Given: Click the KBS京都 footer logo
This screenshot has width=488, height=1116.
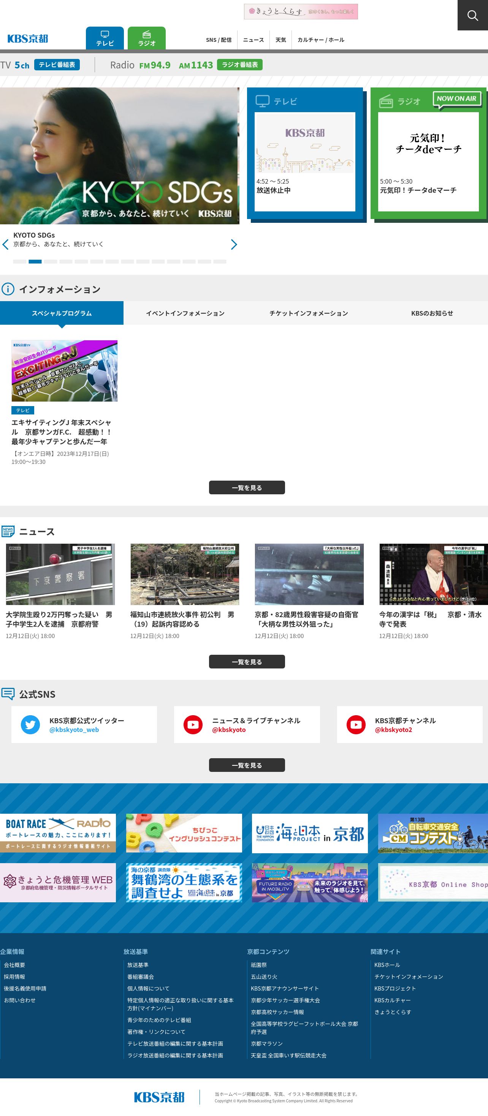Looking at the screenshot, I should click(159, 1097).
